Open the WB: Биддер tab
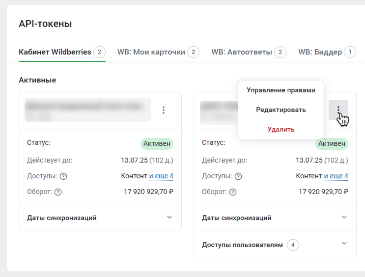The height and width of the screenshot is (277, 365). click(327, 52)
